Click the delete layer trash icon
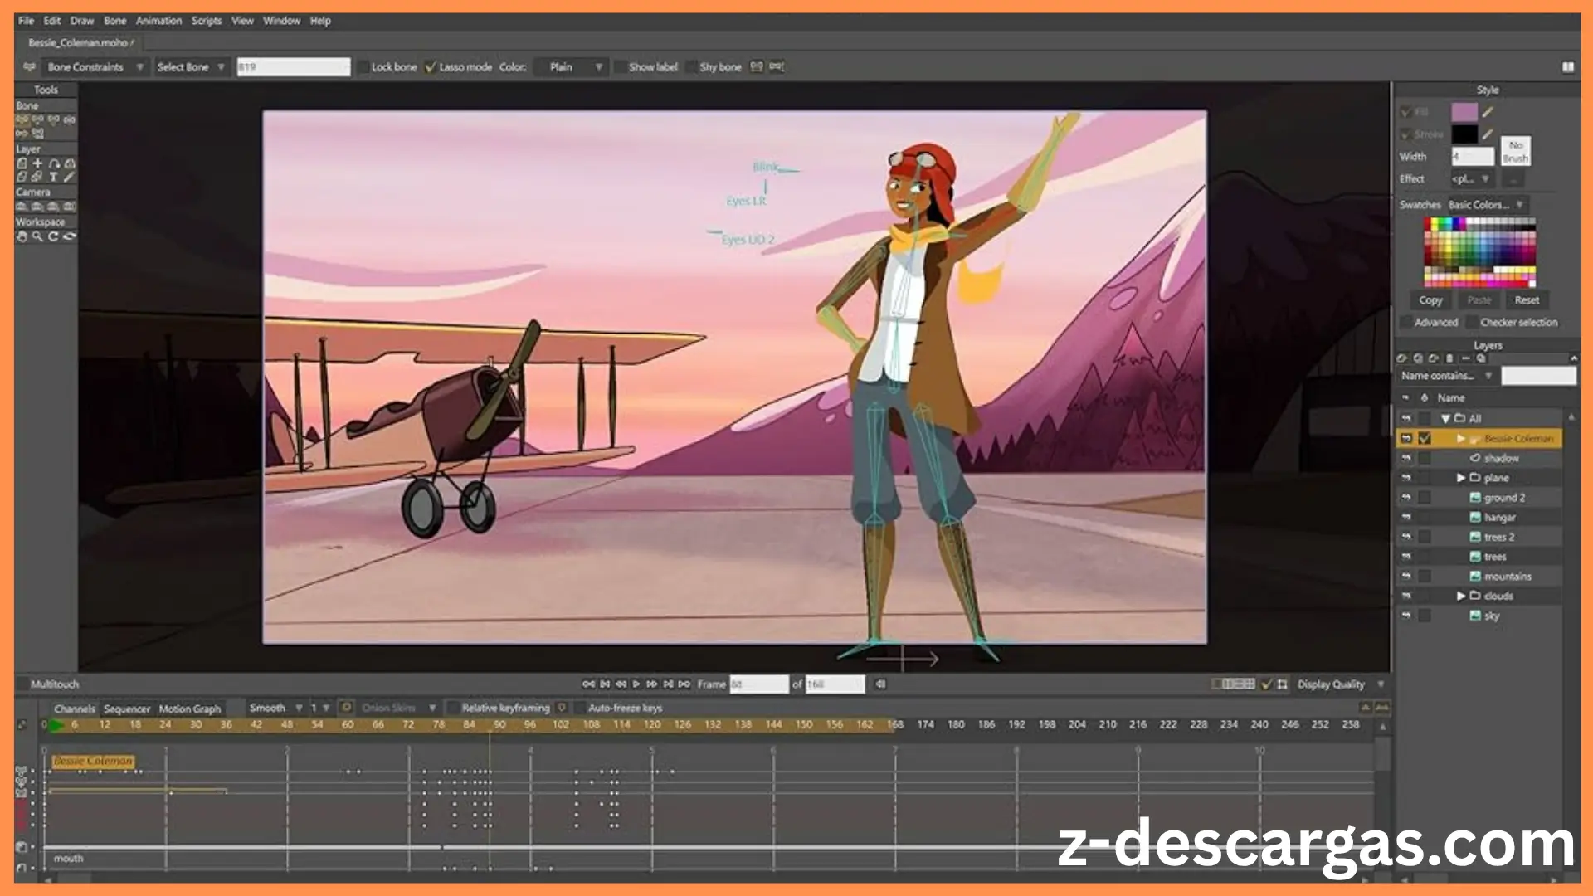1593x896 pixels. 1449,358
